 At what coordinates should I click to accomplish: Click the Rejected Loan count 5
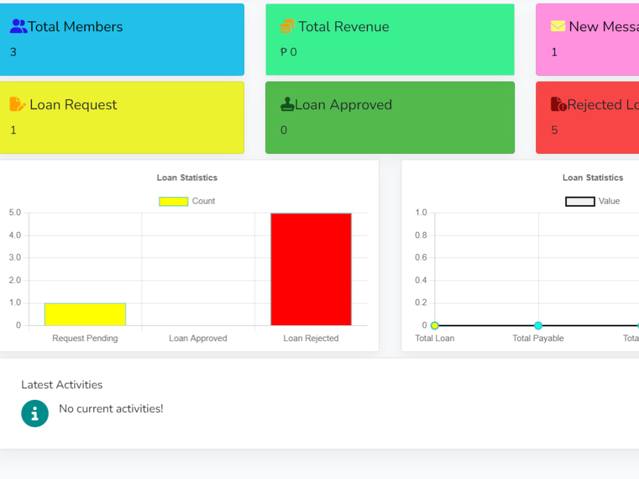[x=555, y=130]
